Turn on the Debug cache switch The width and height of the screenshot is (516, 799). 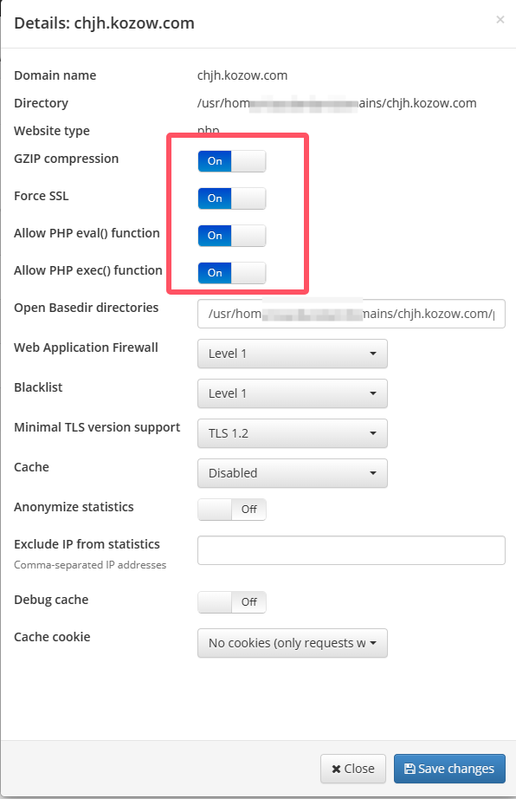click(231, 601)
